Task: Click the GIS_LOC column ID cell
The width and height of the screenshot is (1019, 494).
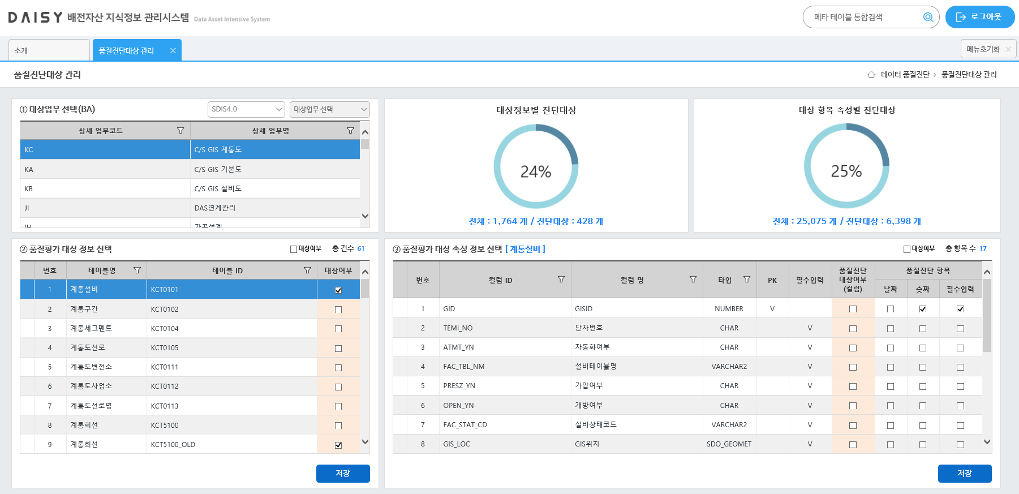Action: 505,444
